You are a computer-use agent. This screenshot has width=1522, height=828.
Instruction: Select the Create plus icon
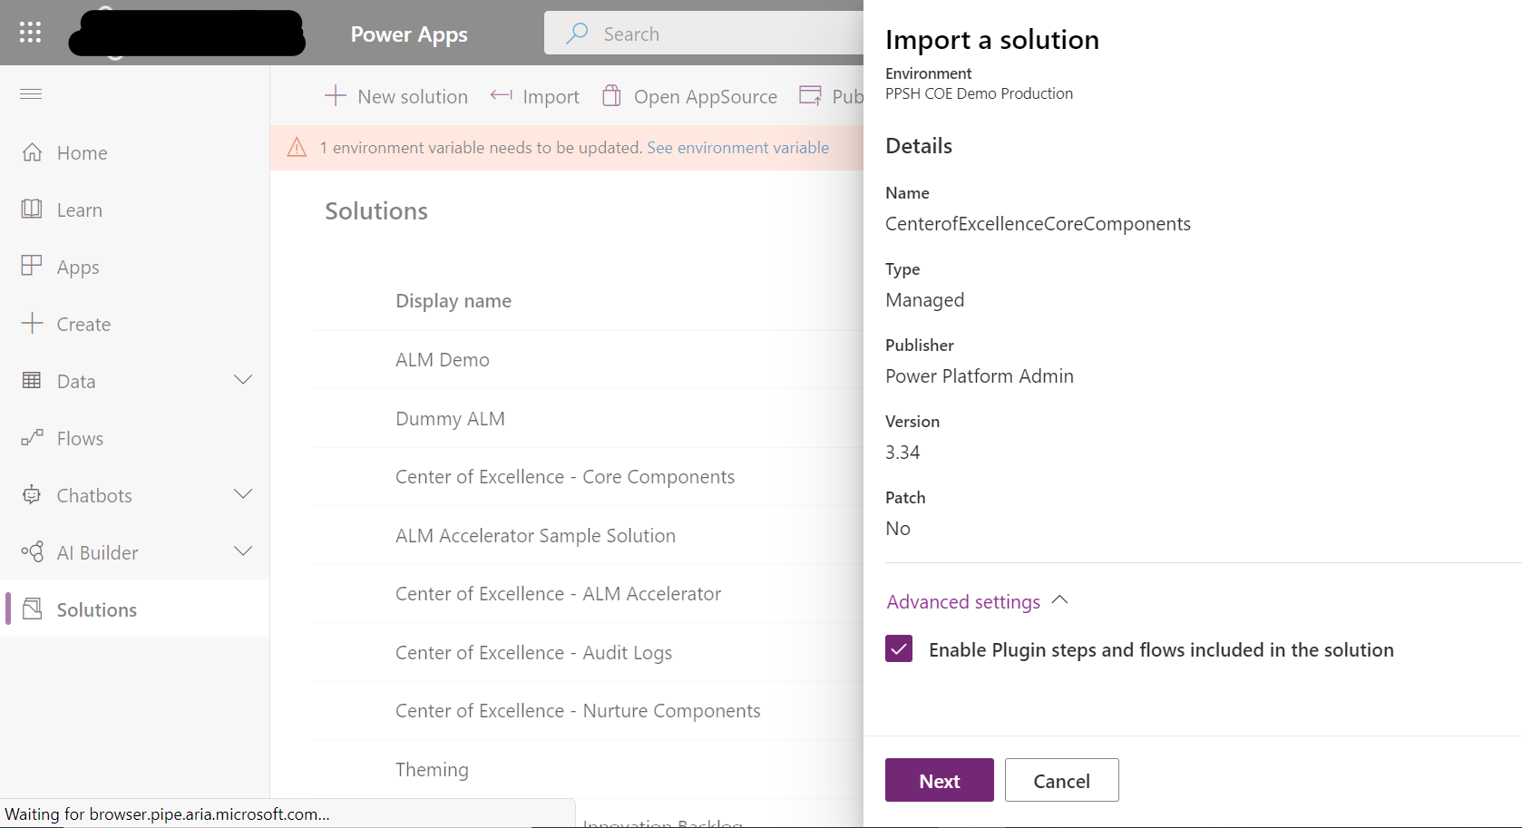coord(32,323)
